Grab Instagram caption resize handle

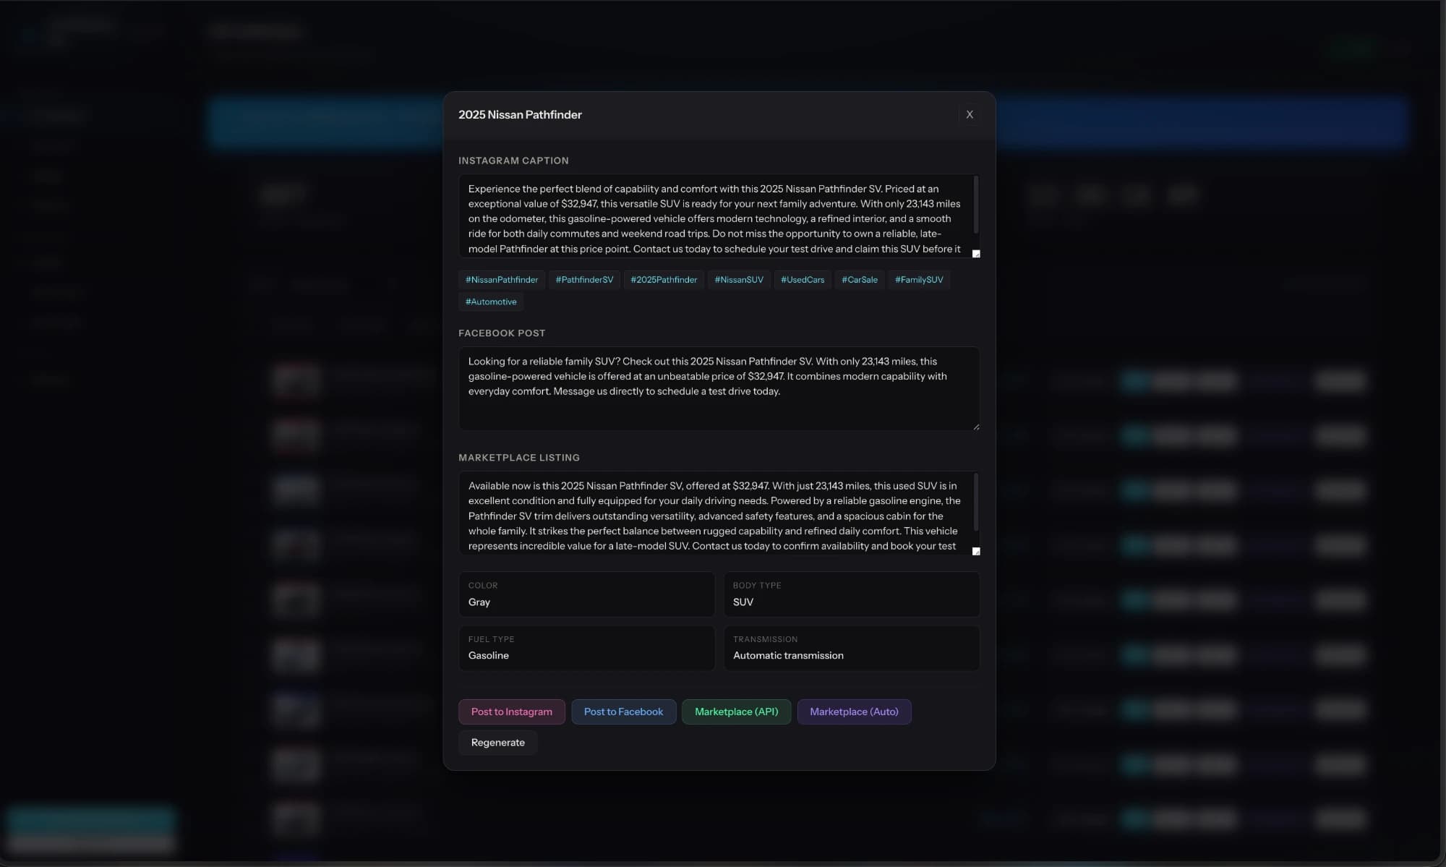coord(976,254)
